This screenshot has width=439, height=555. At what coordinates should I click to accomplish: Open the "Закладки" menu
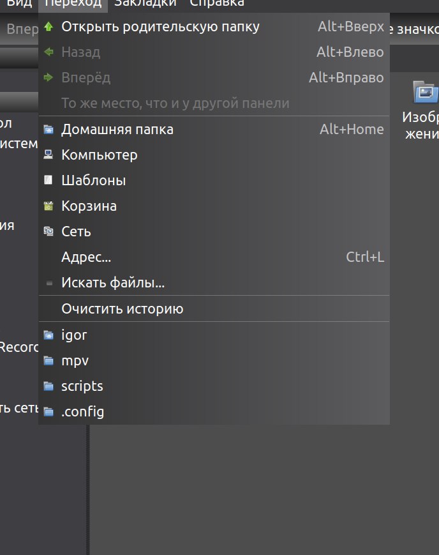[145, 4]
